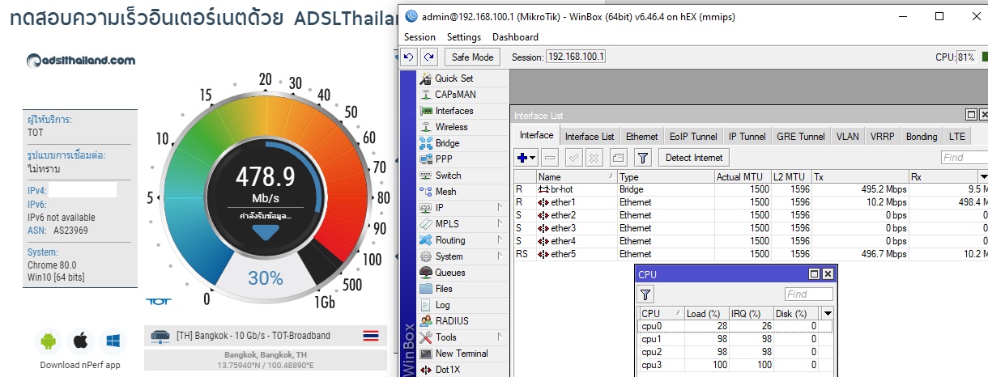Click the Android download icon on nPerf page
The height and width of the screenshot is (377, 988).
(x=49, y=341)
